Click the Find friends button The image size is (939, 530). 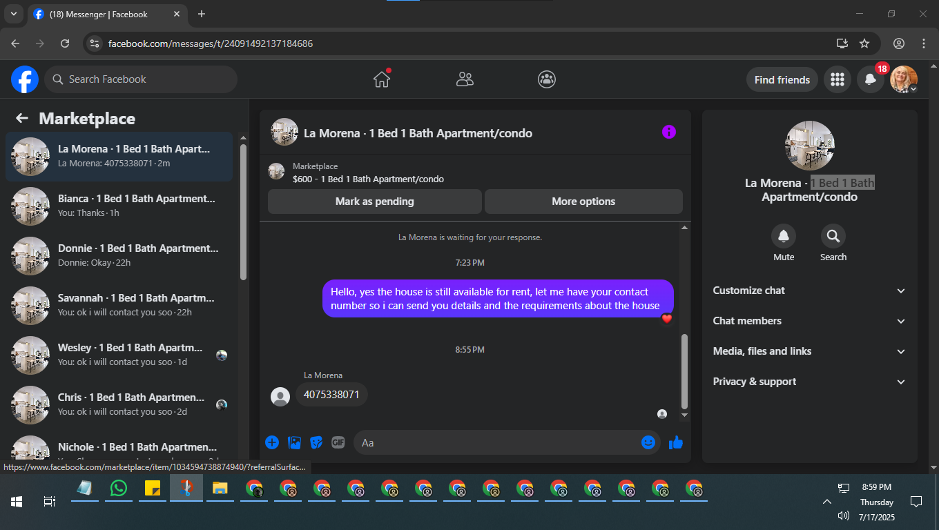[782, 79]
